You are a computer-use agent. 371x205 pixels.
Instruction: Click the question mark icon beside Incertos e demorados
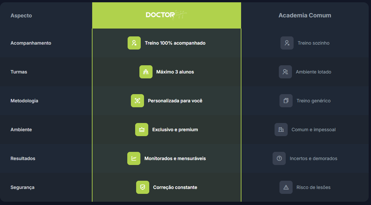click(279, 158)
